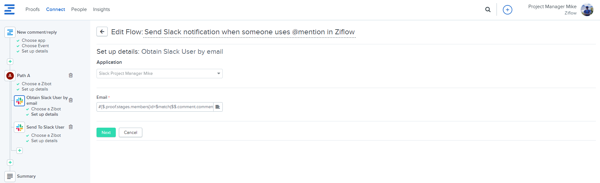
Task: Click the circled plus create icon
Action: point(507,10)
